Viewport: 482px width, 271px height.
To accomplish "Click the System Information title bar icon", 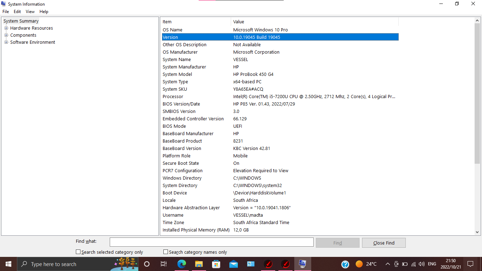I will click(4, 4).
